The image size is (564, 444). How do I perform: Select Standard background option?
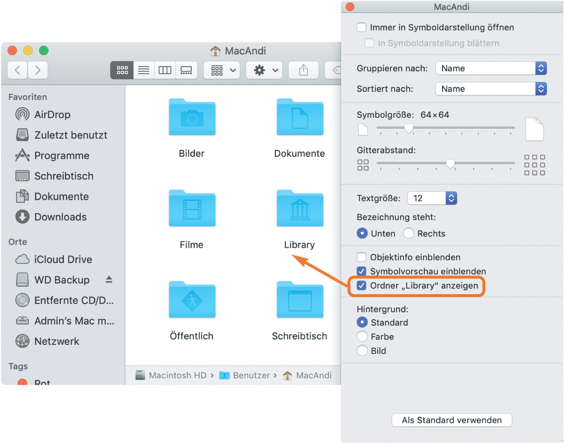(x=362, y=322)
